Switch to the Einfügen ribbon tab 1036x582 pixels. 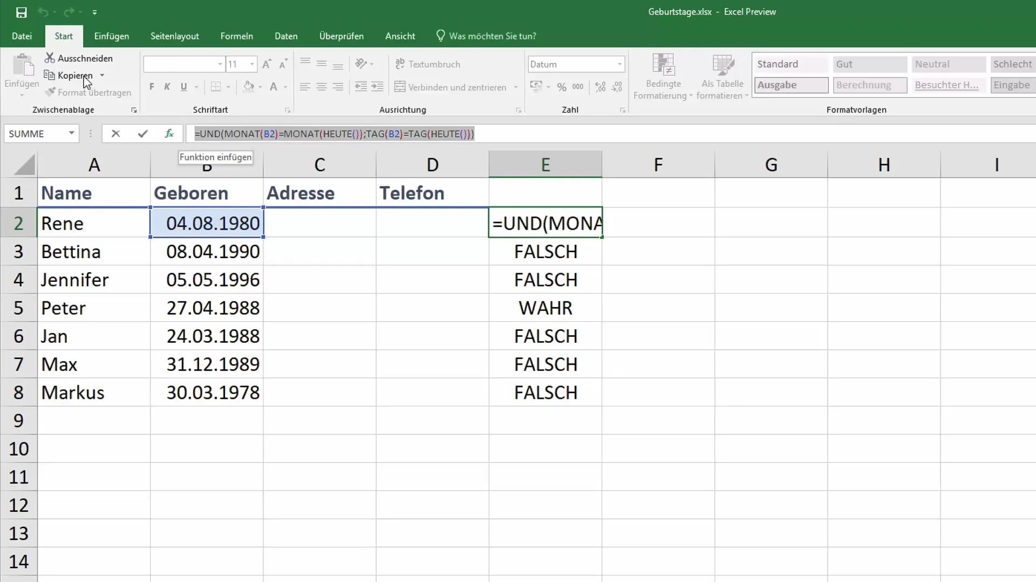pyautogui.click(x=111, y=36)
